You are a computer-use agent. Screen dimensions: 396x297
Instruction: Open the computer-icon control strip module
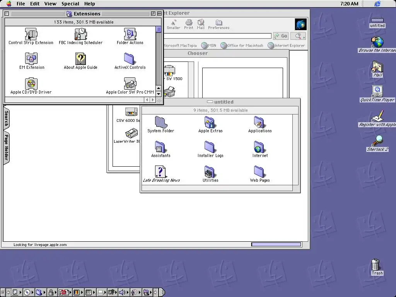pos(17,292)
